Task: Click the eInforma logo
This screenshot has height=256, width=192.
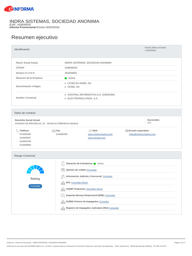Action: click(x=19, y=9)
